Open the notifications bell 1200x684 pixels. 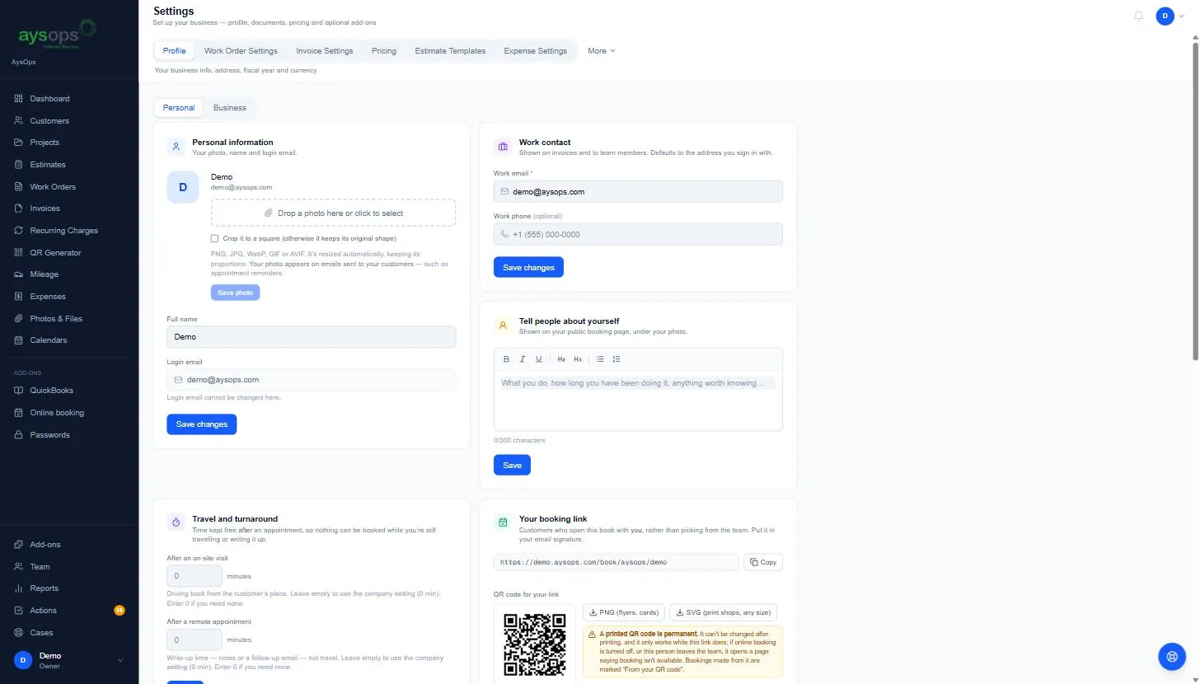1139,16
